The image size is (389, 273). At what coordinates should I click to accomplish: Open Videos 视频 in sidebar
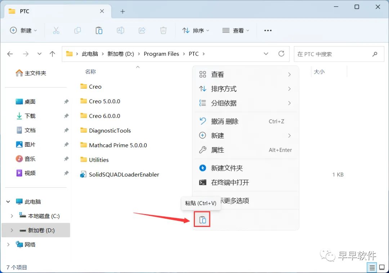[x=26, y=173]
